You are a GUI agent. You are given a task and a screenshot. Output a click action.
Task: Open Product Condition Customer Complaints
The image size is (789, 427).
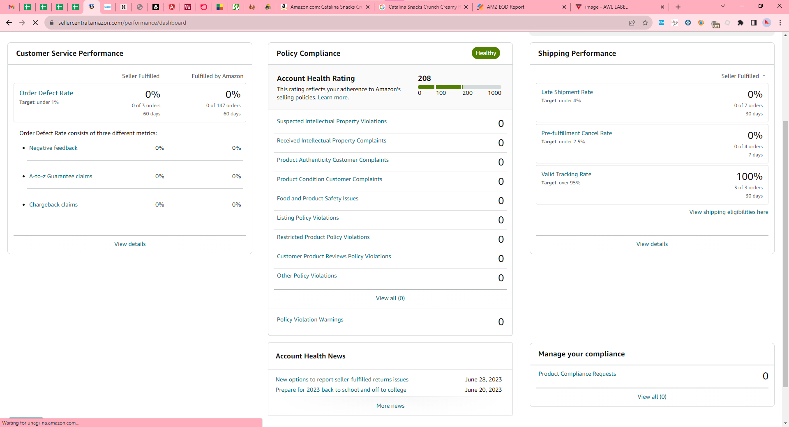click(330, 179)
